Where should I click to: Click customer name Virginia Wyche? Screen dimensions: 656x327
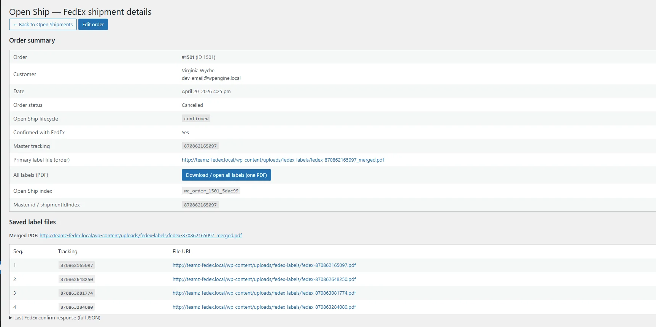pyautogui.click(x=198, y=70)
